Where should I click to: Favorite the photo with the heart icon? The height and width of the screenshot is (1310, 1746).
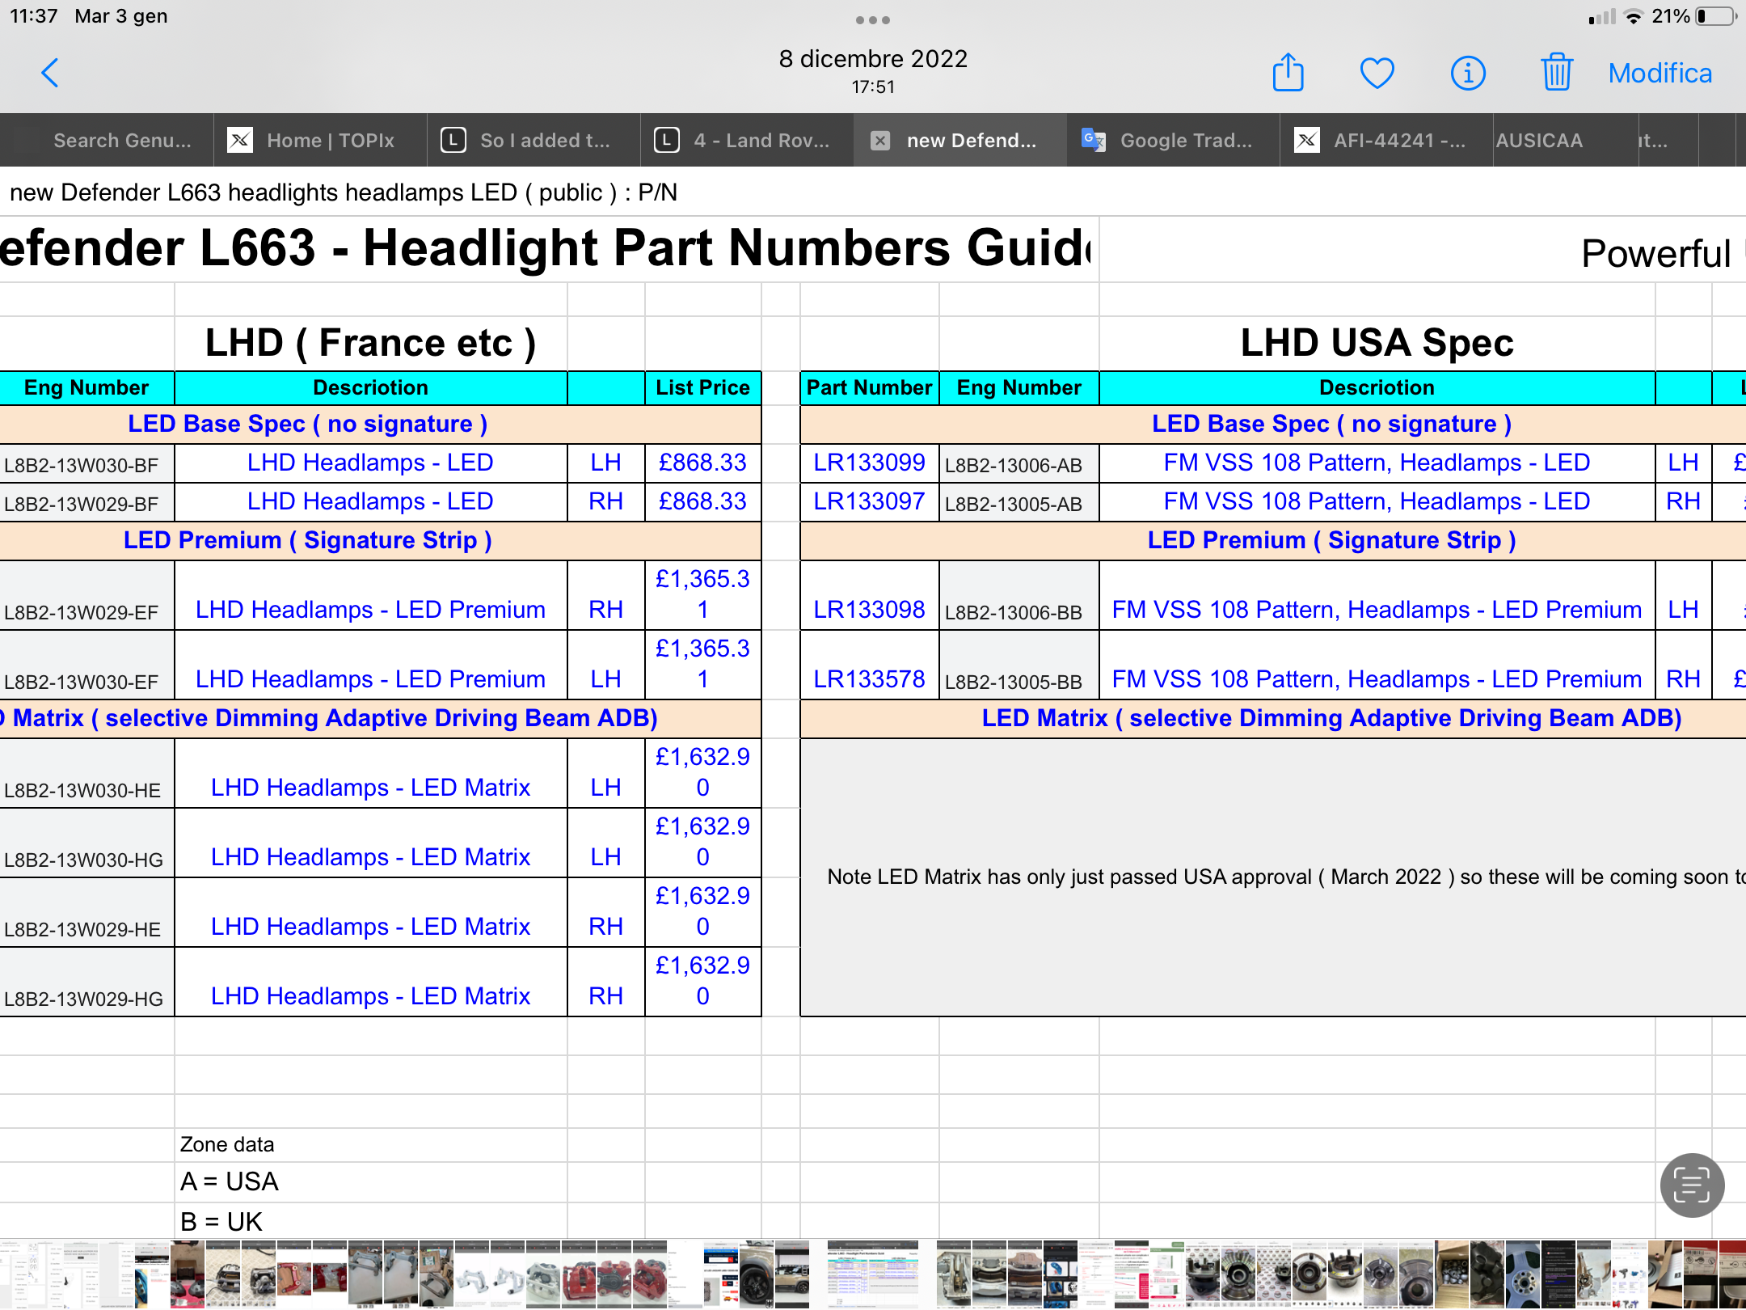(x=1377, y=74)
